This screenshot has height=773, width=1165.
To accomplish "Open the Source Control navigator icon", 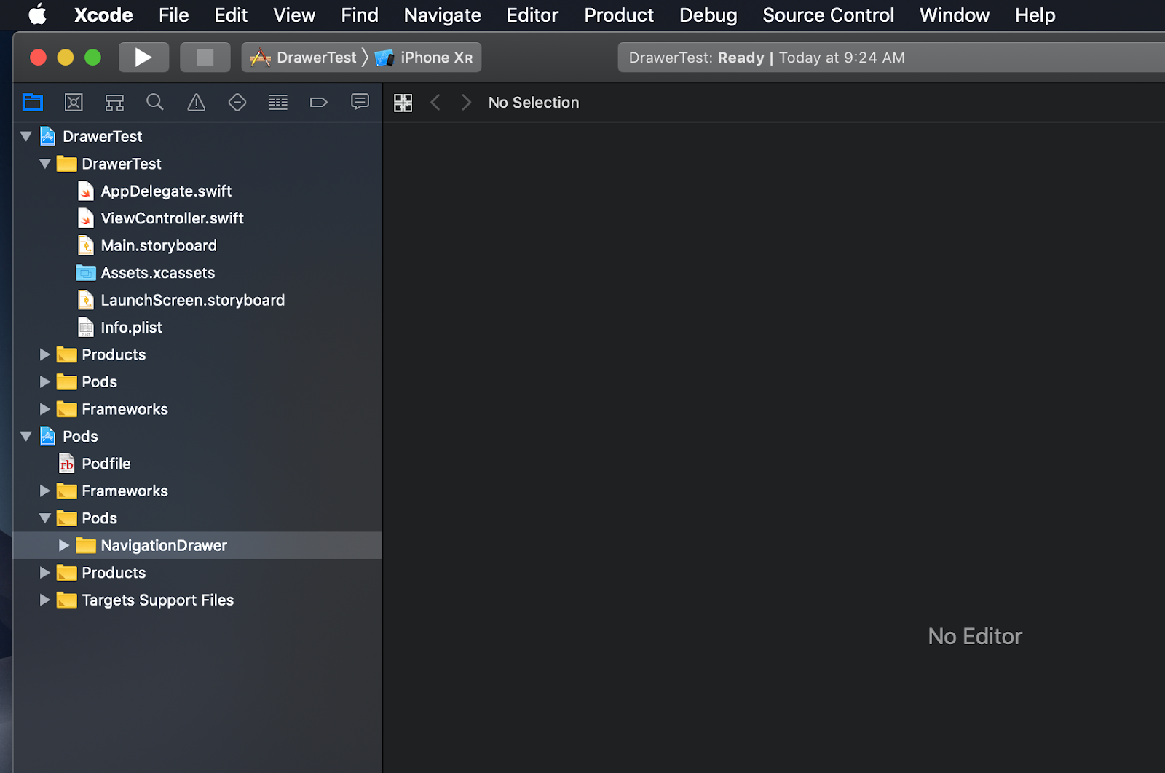I will click(x=74, y=103).
